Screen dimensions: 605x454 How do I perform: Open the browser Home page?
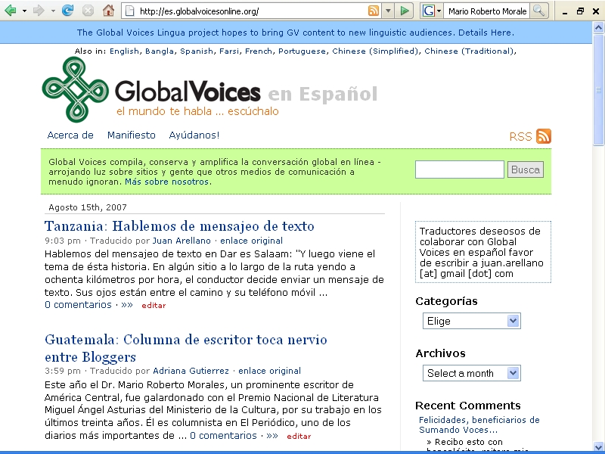pos(108,11)
